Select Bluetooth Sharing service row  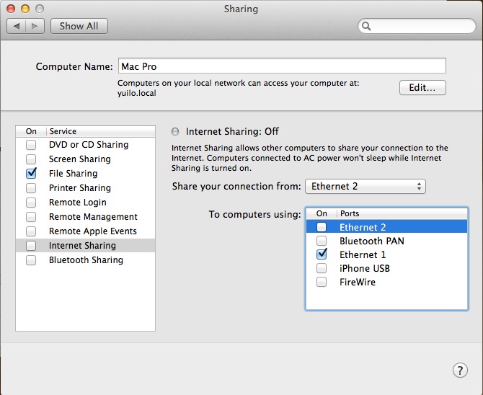pos(85,260)
